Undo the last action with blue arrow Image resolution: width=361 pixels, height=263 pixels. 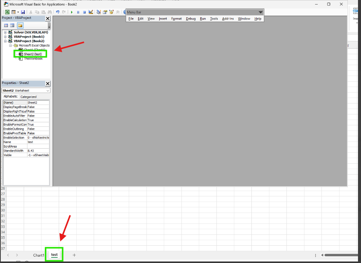58,12
